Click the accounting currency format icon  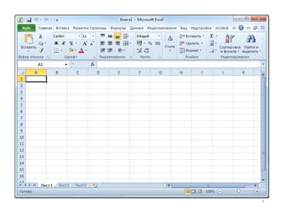139,43
